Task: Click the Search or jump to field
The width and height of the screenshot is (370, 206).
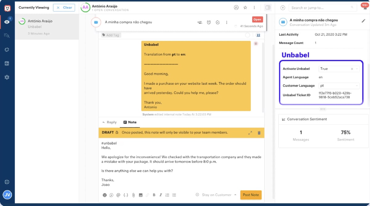Action: point(320,8)
